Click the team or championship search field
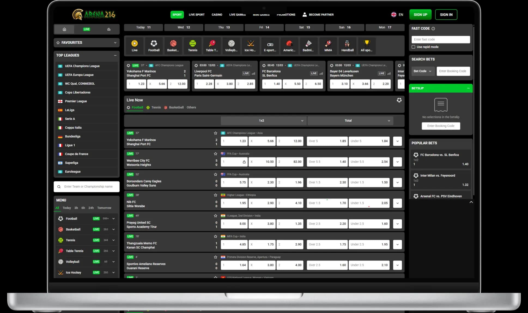Viewport: 528px width, 313px height. (x=88, y=187)
